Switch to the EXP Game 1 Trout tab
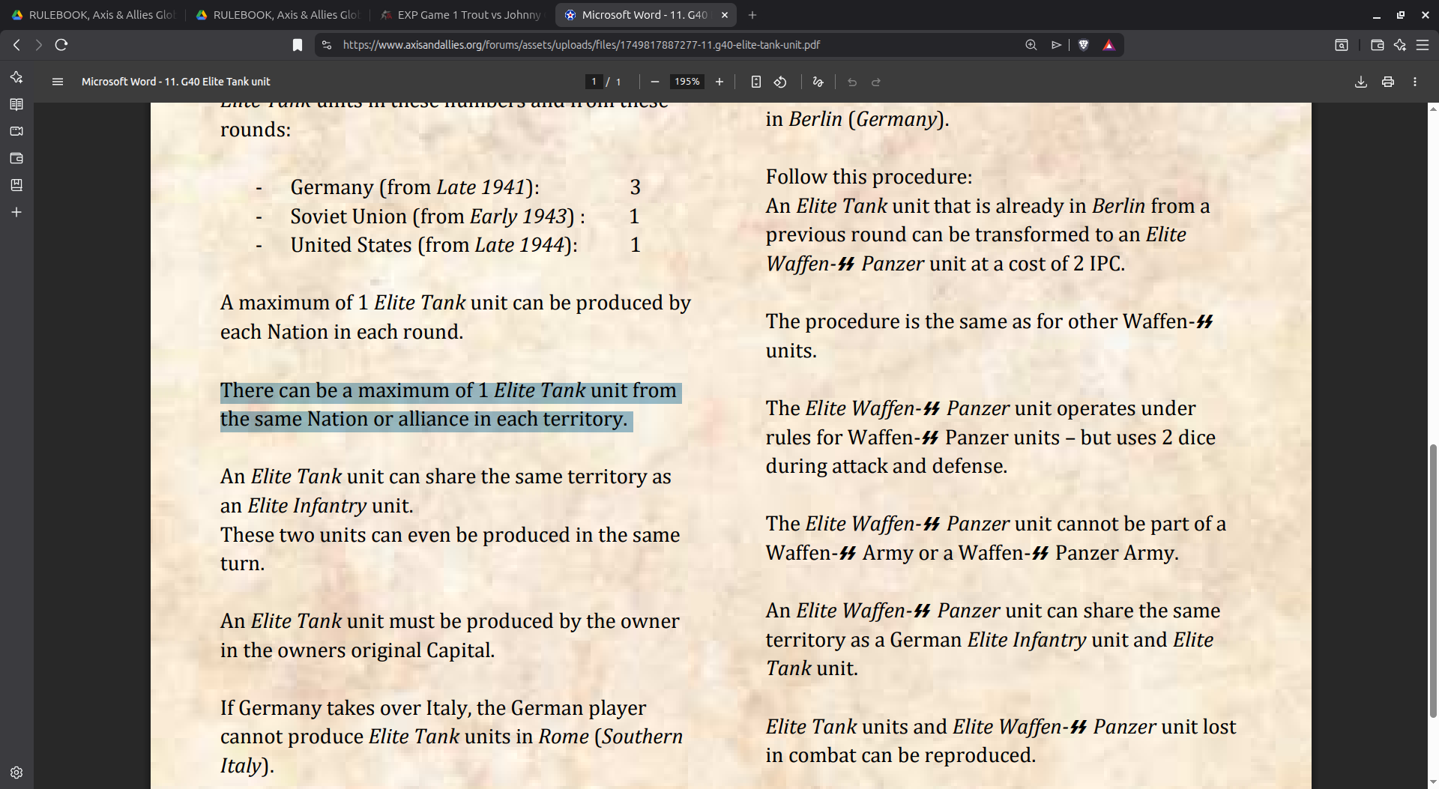 (x=462, y=15)
